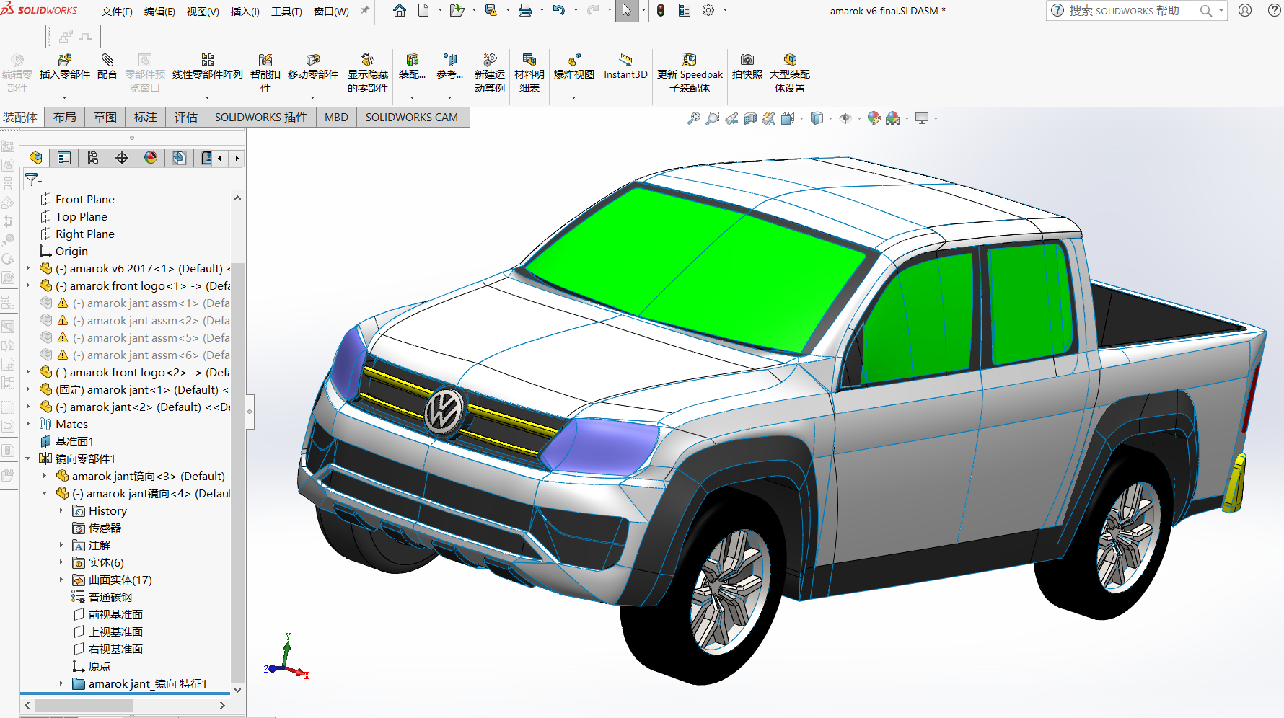This screenshot has height=718, width=1284.
Task: Switch to the 草图 tab
Action: pos(105,118)
